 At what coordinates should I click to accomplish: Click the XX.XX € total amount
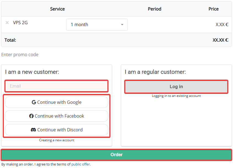(220, 40)
